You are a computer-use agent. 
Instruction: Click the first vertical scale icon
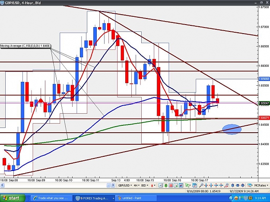216,185
